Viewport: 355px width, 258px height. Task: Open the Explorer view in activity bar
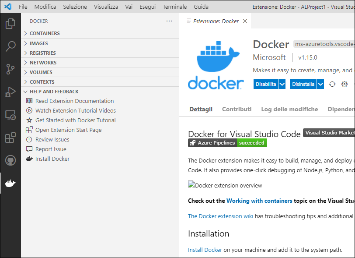[10, 24]
